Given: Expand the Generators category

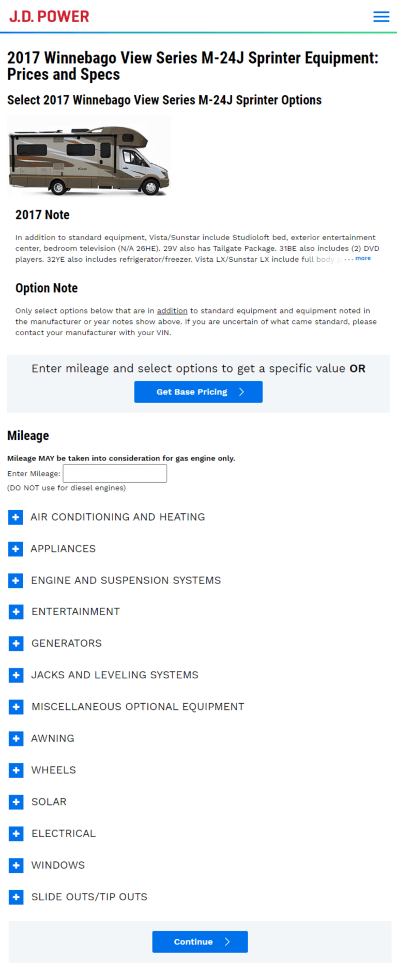Looking at the screenshot, I should coord(16,643).
